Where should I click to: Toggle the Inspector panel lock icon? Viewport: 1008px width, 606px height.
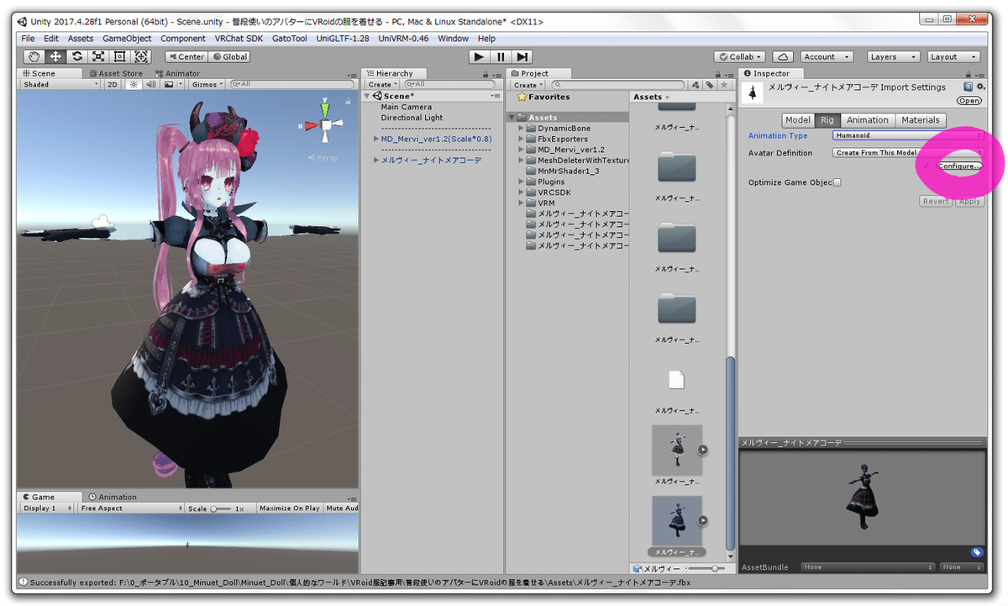tap(969, 73)
